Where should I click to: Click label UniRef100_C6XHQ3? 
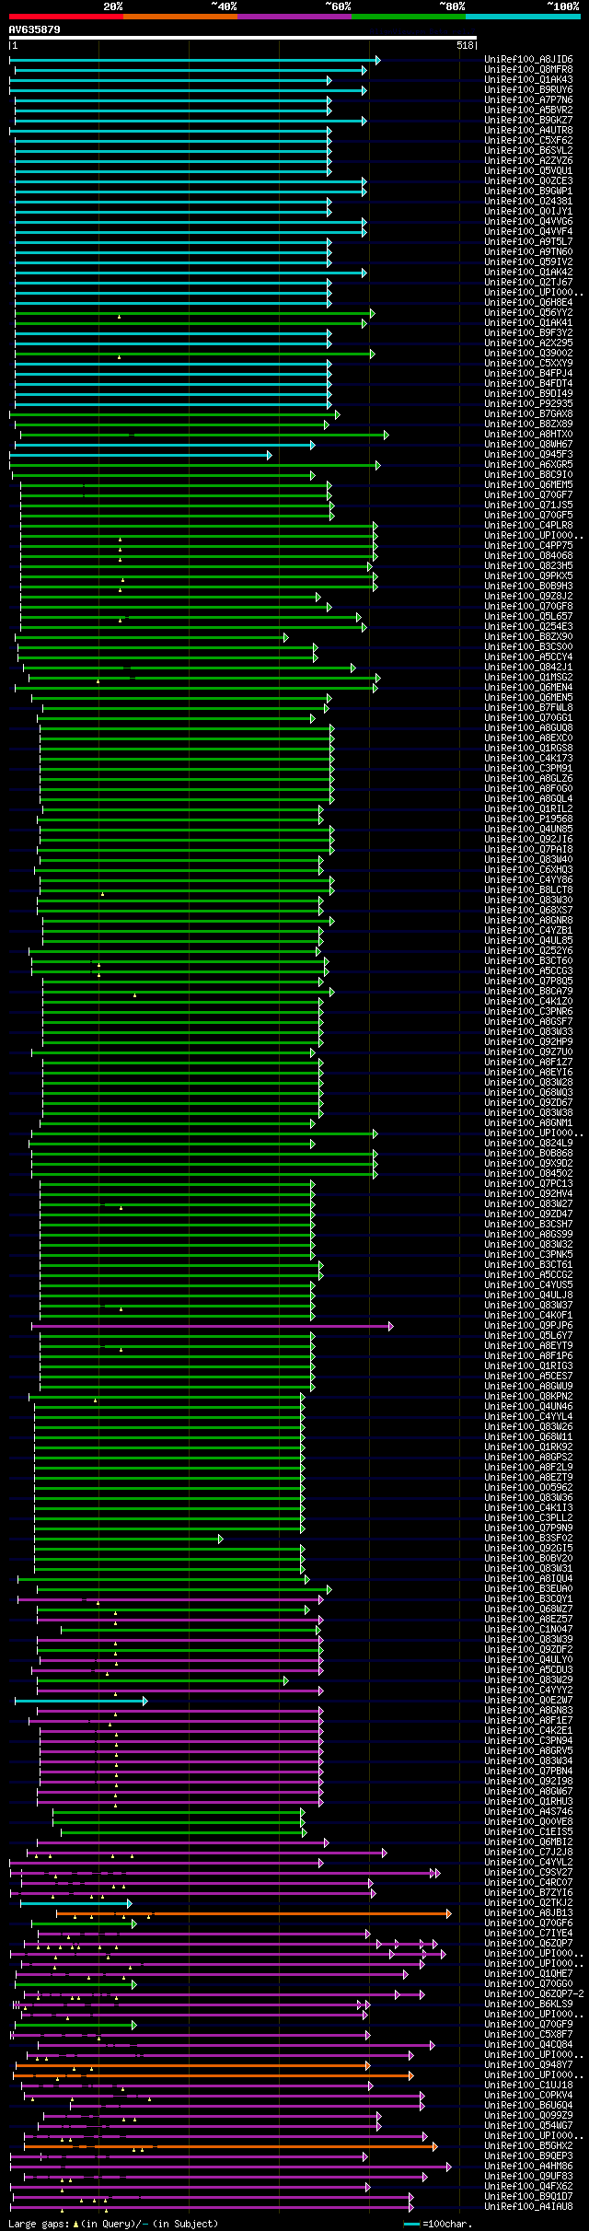click(x=528, y=870)
